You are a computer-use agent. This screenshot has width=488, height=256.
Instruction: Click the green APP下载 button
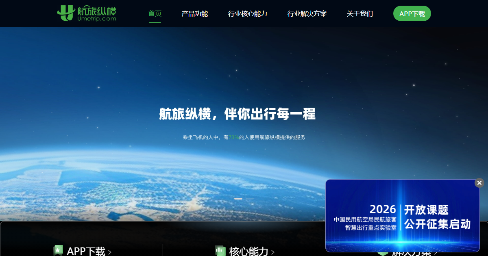(x=412, y=13)
